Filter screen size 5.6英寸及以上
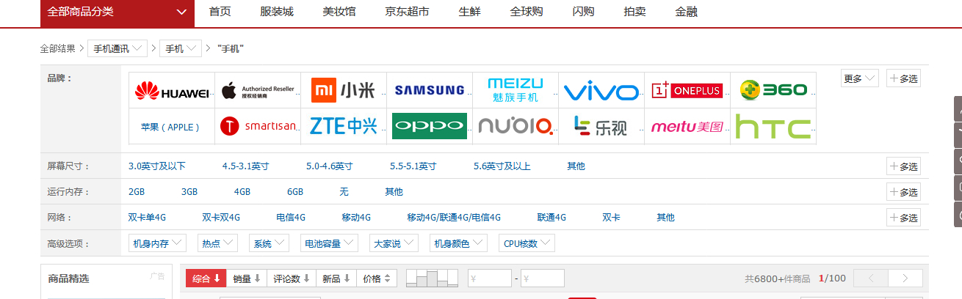962x299 pixels. pos(502,166)
